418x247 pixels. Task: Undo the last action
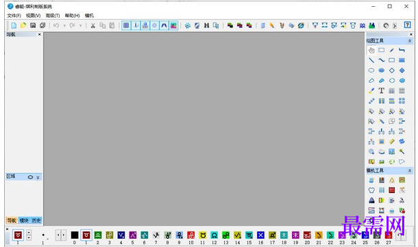[x=56, y=25]
